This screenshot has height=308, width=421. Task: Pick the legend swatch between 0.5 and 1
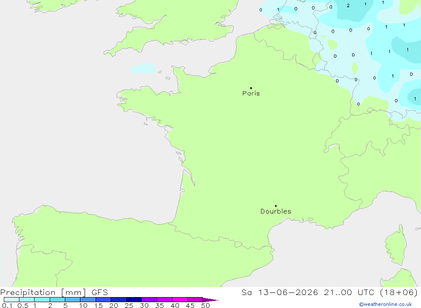pyautogui.click(x=27, y=300)
